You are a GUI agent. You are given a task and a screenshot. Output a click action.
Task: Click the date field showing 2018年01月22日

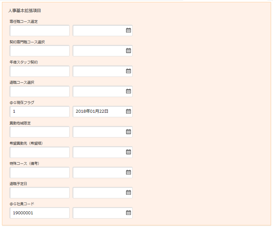(x=98, y=111)
